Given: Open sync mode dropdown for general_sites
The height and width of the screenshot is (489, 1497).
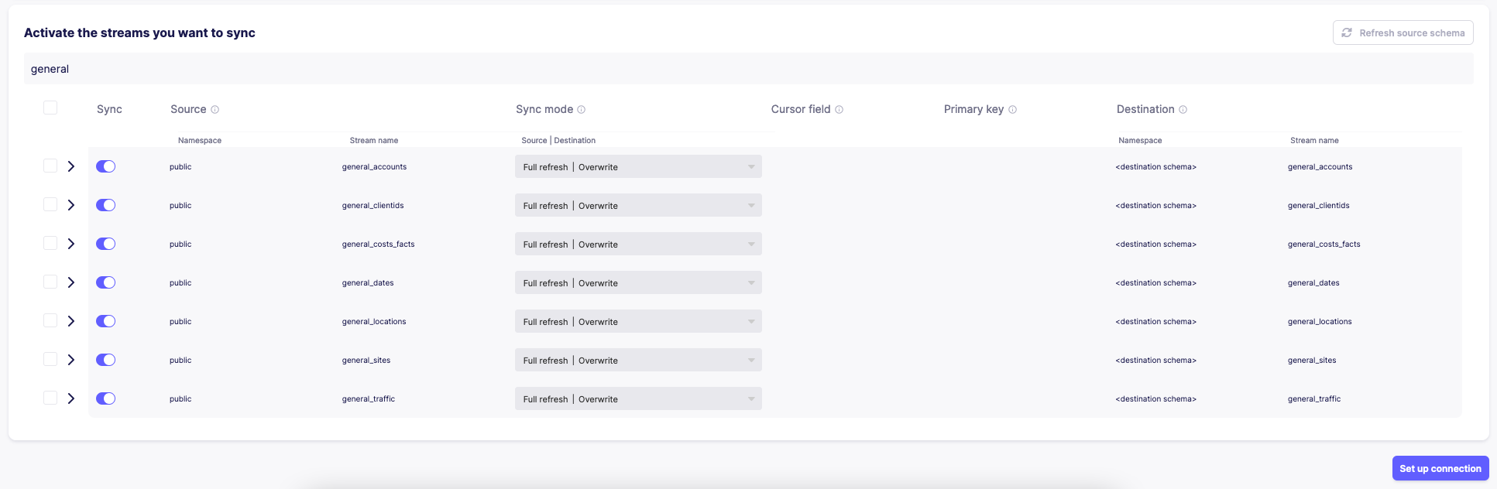Looking at the screenshot, I should click(x=638, y=360).
